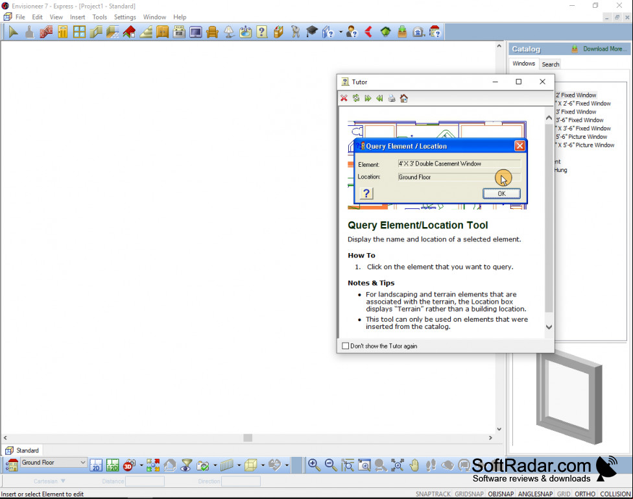Pick the stove Appliances tool
Screen dimensions: 633x499
[x=179, y=32]
